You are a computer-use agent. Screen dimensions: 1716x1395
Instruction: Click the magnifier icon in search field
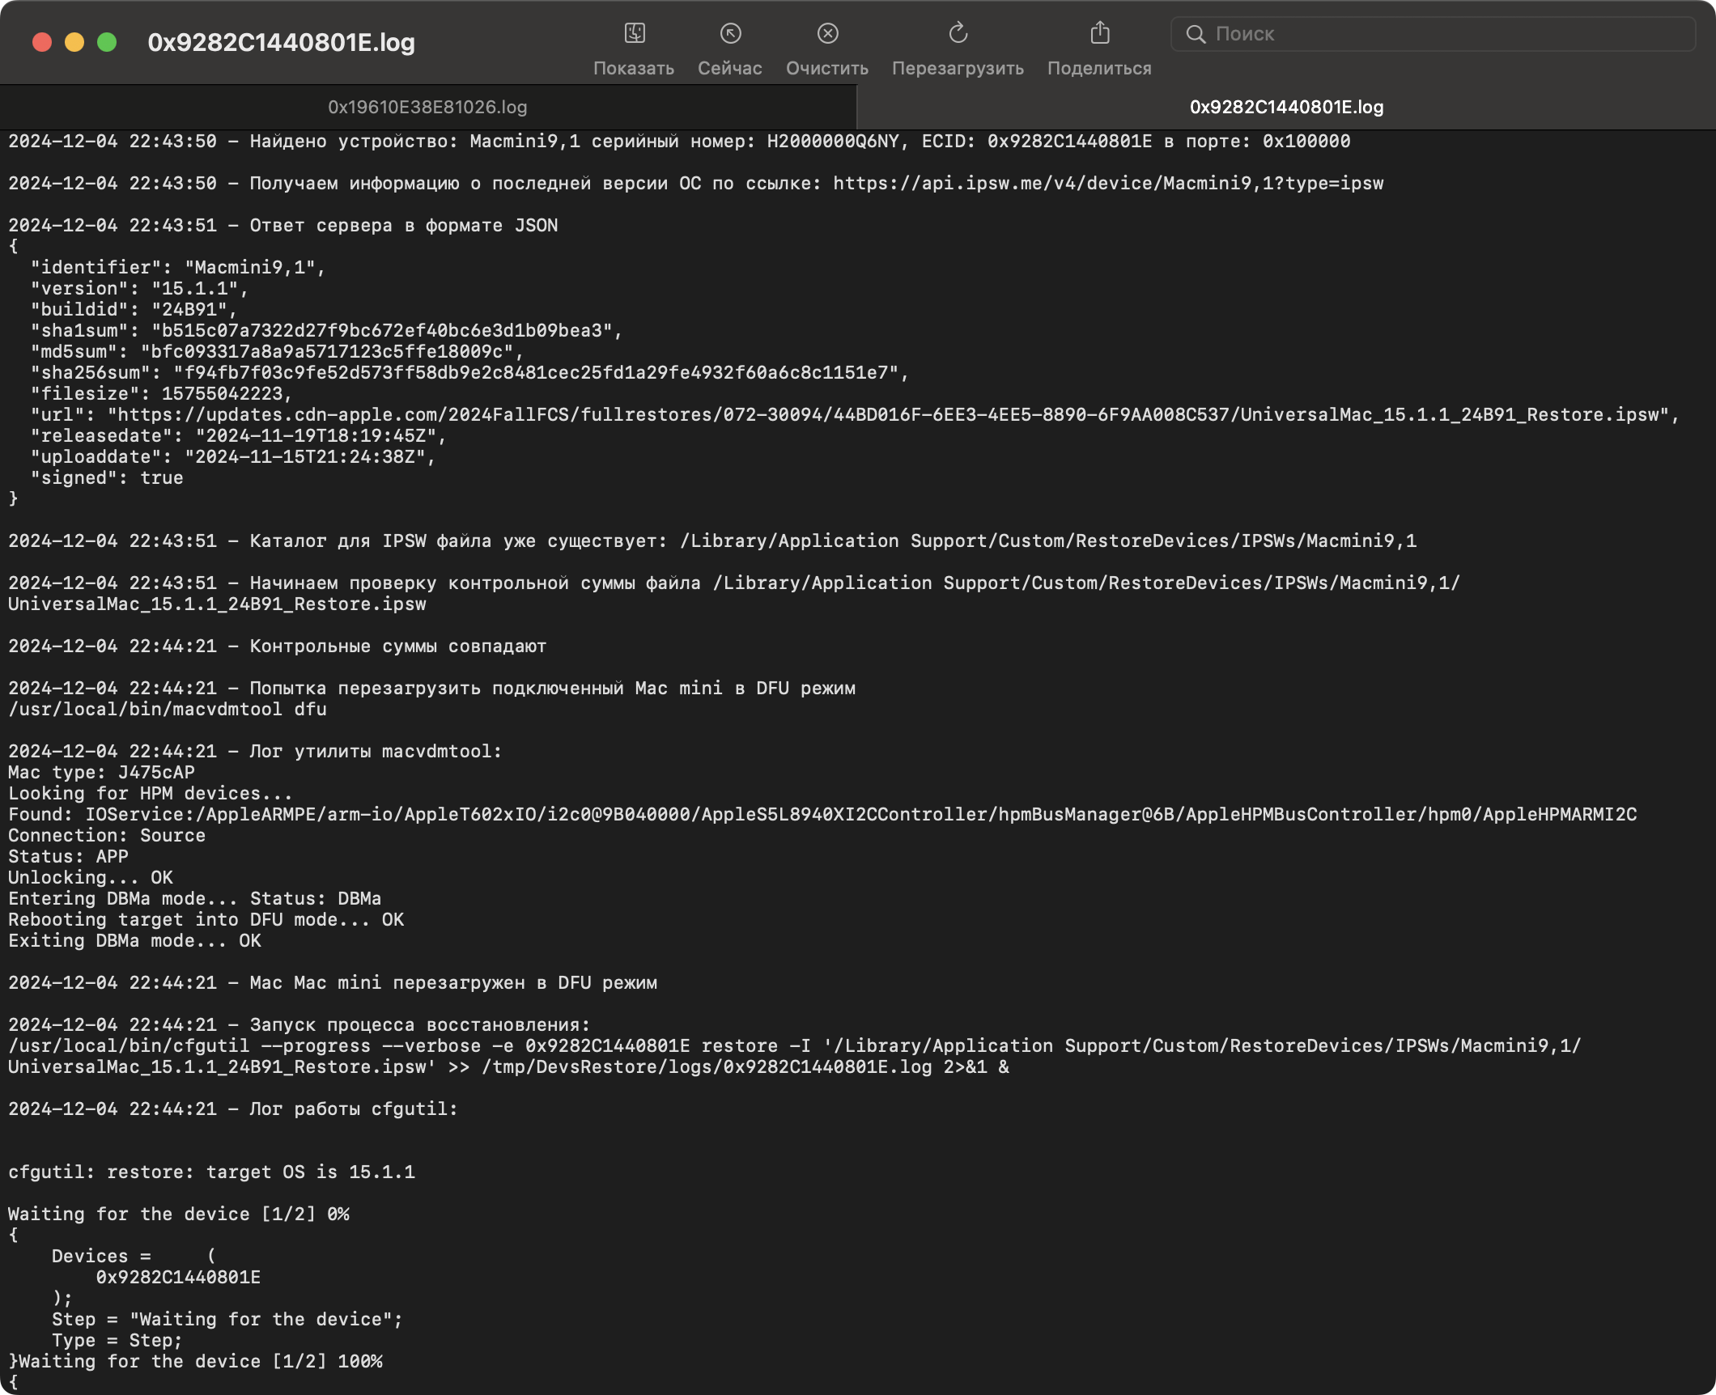(1196, 34)
